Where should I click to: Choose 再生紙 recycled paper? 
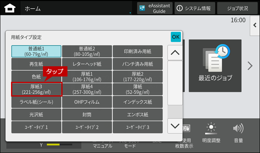tap(36, 64)
